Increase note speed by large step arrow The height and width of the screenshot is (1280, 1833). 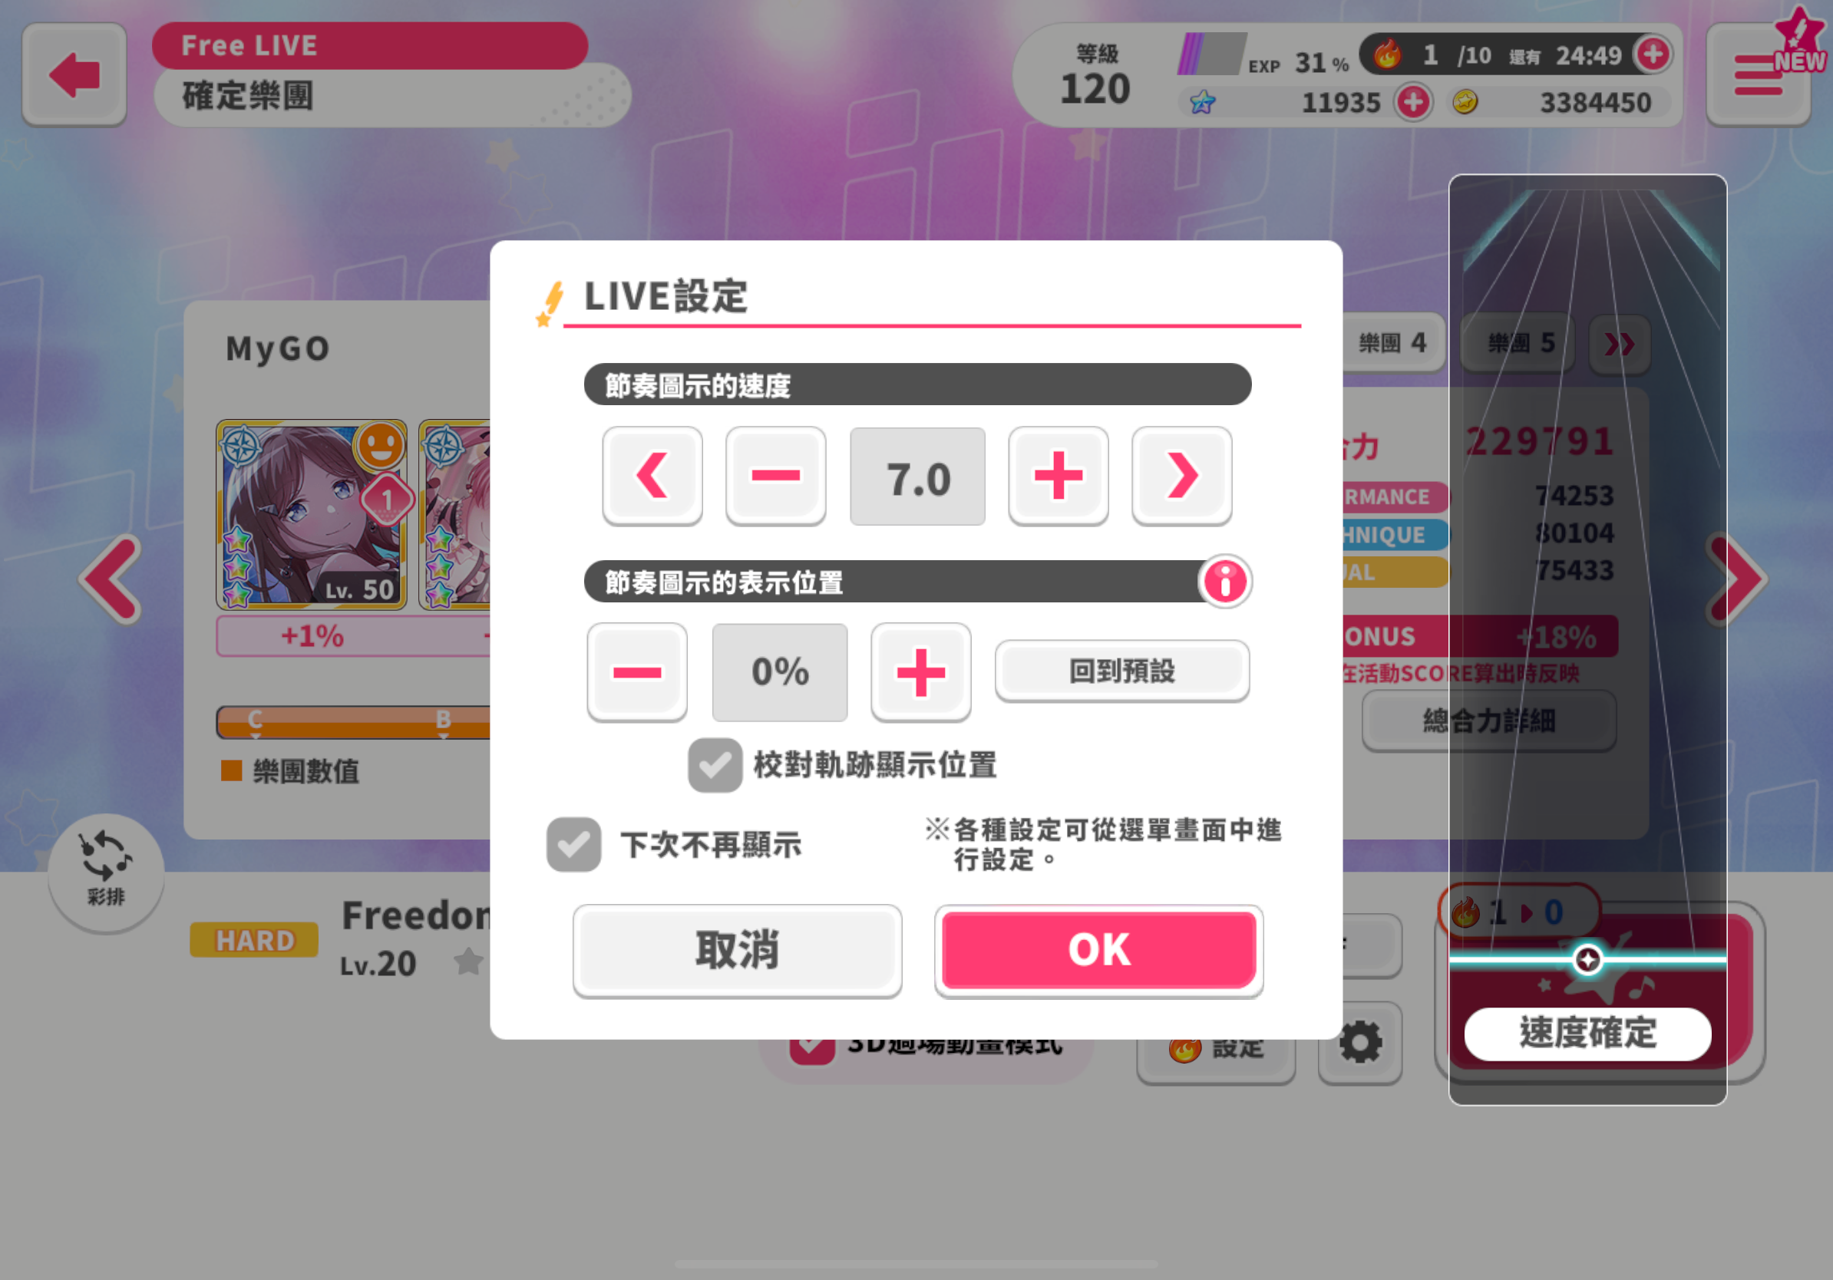pos(1182,476)
